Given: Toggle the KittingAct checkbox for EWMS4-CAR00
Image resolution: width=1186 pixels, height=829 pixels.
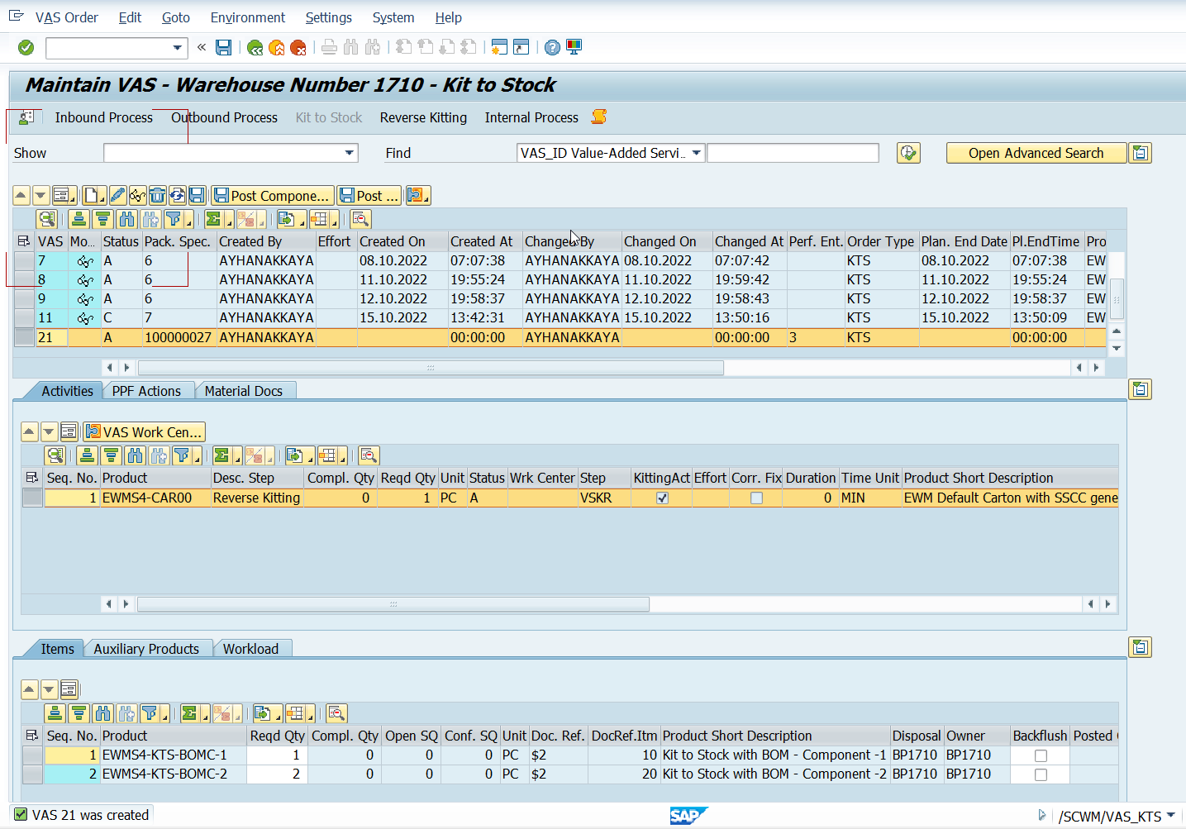Looking at the screenshot, I should tap(662, 498).
